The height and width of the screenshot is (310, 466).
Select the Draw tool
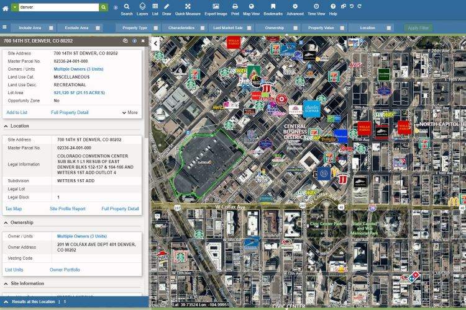167,9
